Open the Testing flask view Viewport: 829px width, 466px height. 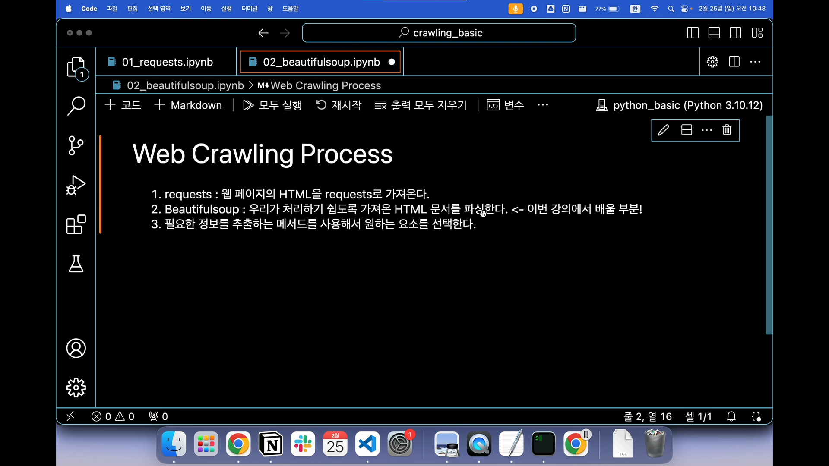[x=76, y=264]
